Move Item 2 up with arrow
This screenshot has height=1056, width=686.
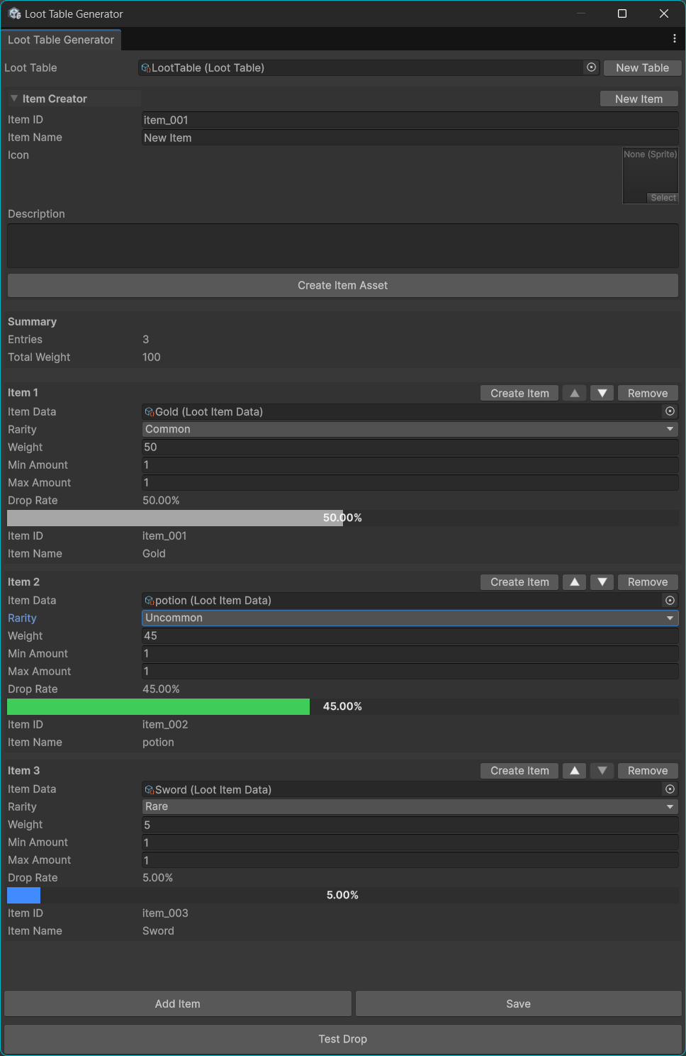(575, 582)
